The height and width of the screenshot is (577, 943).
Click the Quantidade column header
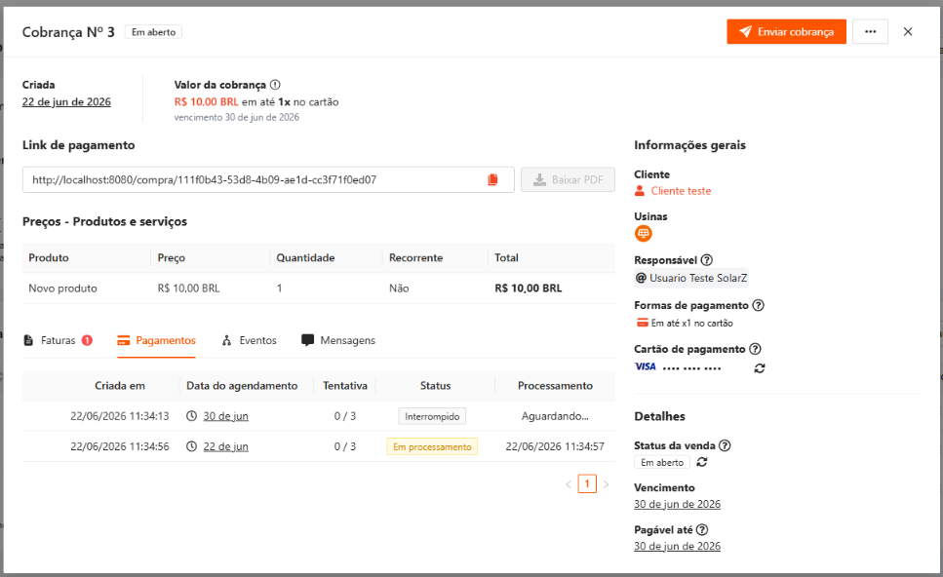305,258
